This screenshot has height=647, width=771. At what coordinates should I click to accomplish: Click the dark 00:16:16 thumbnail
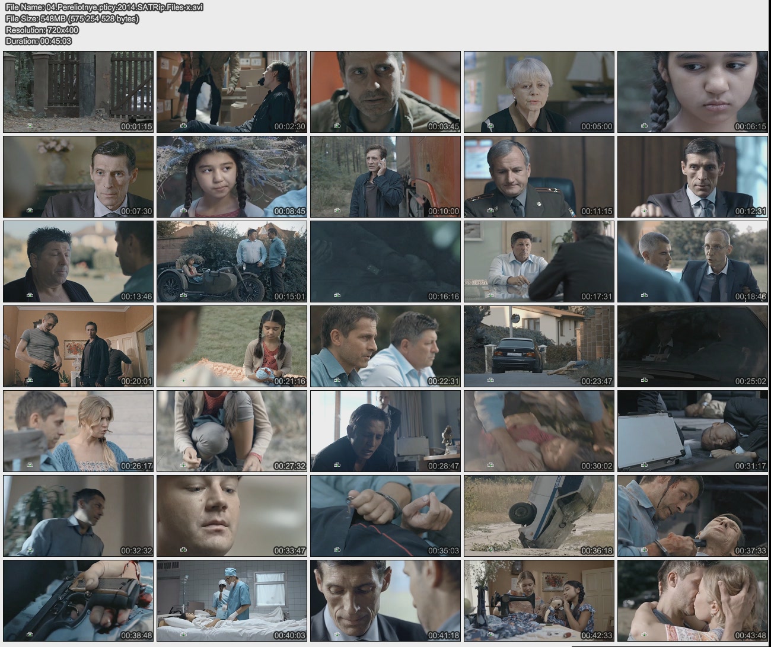(385, 262)
